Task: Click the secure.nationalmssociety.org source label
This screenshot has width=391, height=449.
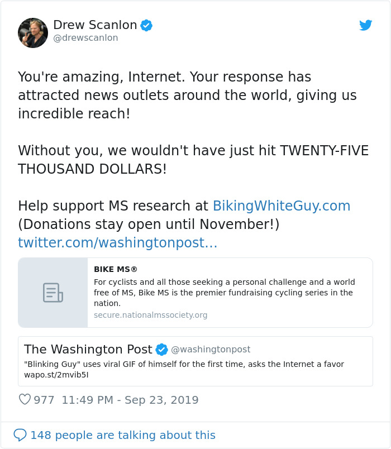Action: pyautogui.click(x=148, y=315)
